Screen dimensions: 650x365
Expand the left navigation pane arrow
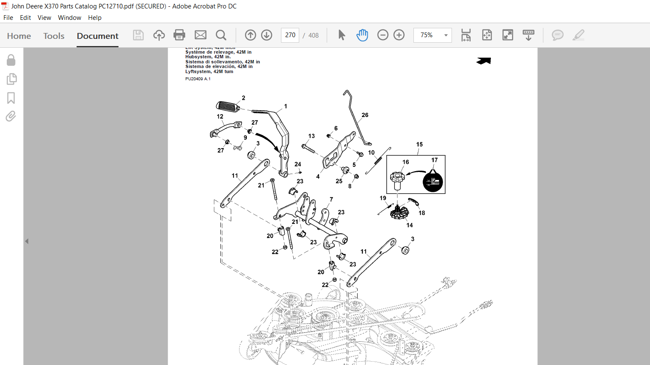coord(27,241)
